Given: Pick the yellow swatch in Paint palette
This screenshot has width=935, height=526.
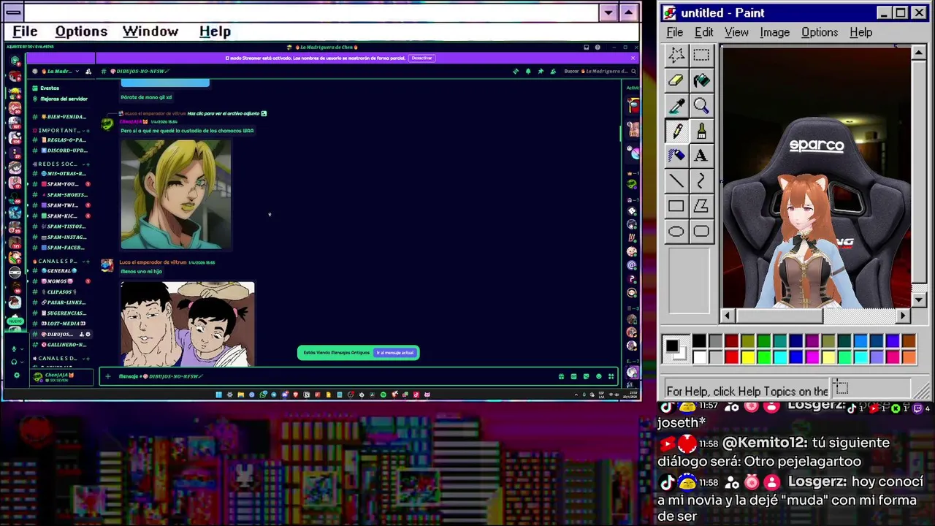Looking at the screenshot, I should pos(747,357).
